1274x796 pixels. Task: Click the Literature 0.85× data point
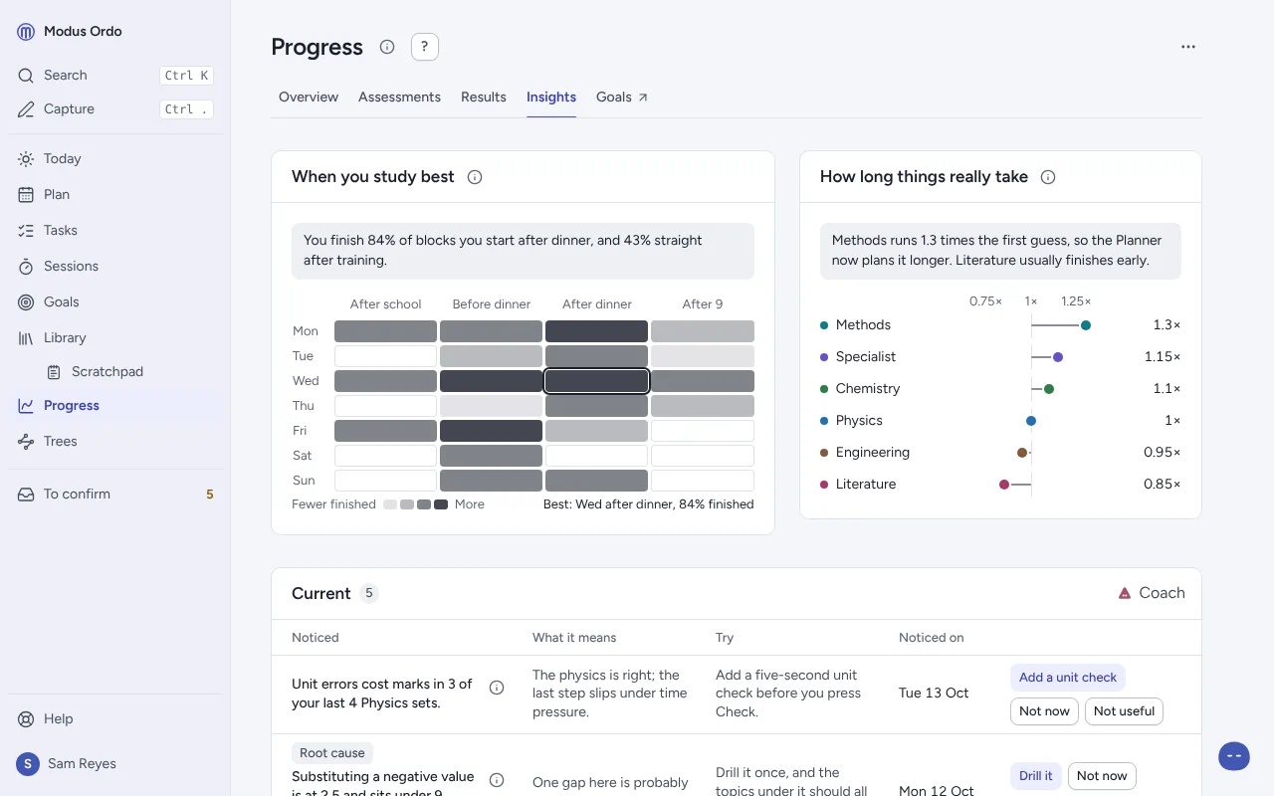click(x=1004, y=485)
